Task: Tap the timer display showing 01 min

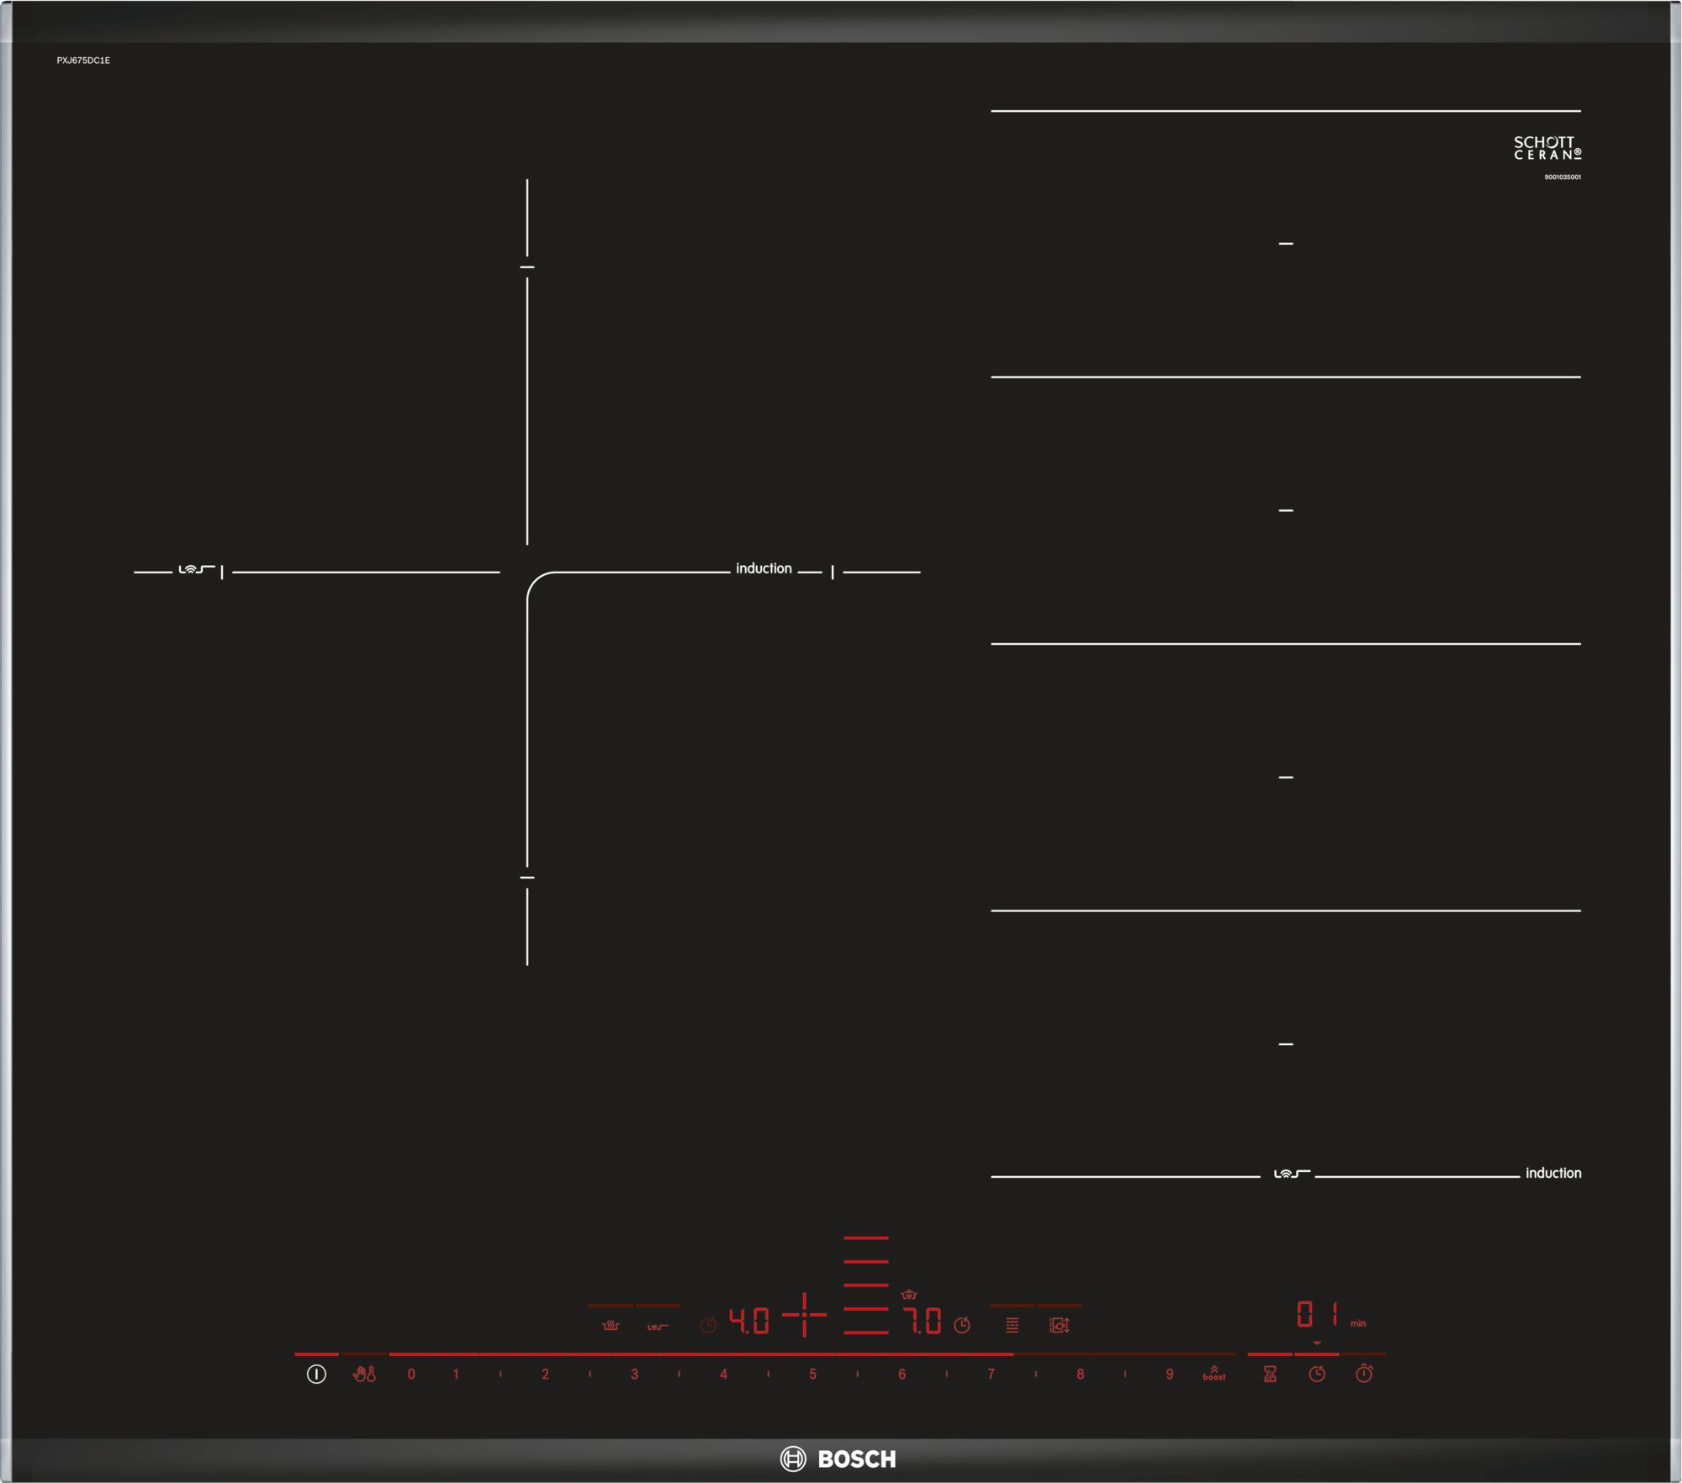Action: click(1330, 1314)
